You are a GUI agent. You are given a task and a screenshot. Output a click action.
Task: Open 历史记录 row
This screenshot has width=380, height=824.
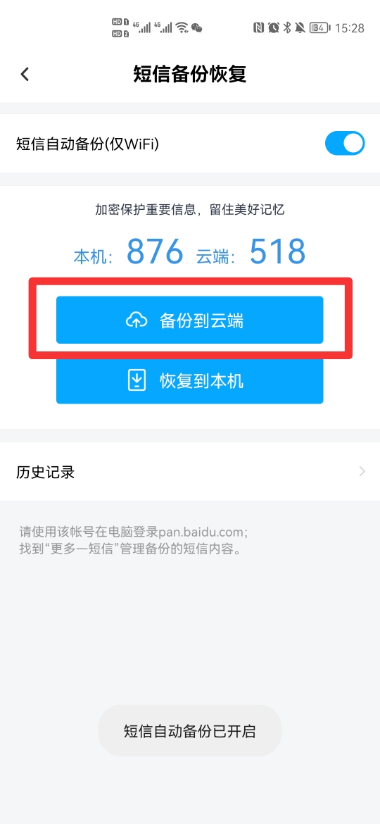point(190,471)
